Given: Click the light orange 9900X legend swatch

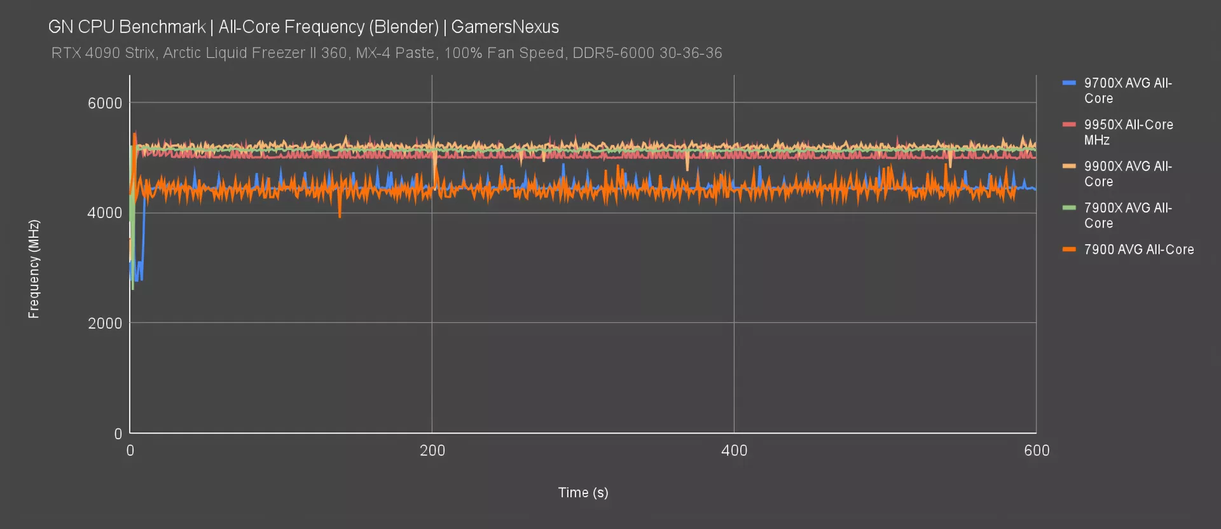Looking at the screenshot, I should coord(1069,166).
